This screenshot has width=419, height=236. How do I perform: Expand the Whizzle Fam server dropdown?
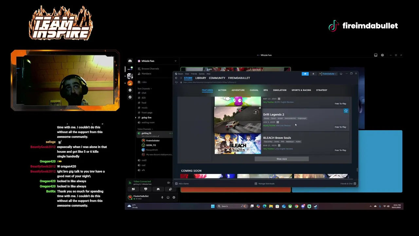(175, 61)
